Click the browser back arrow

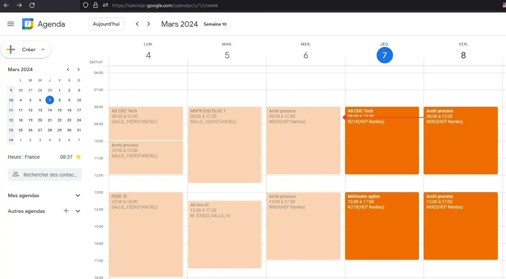click(x=6, y=5)
